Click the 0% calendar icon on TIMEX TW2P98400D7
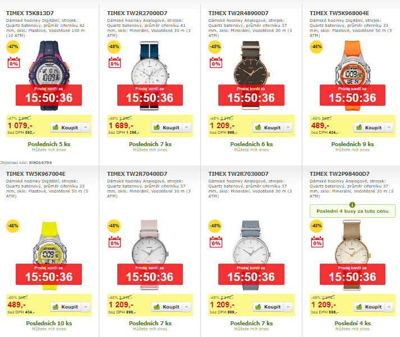Viewport: 400px width, 337px height. [317, 242]
